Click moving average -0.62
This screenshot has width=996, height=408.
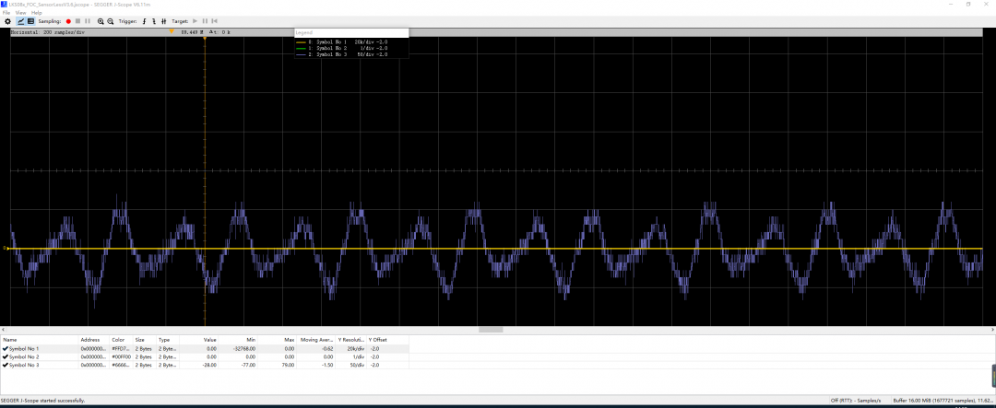tap(327, 349)
